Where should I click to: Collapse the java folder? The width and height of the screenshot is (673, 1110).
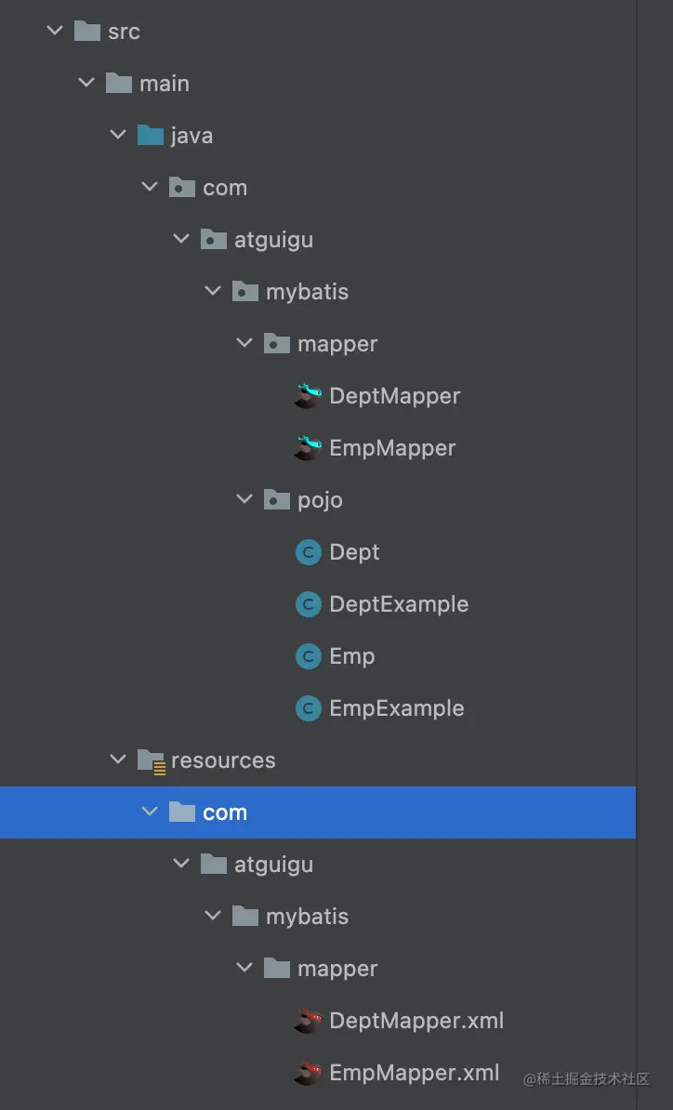tap(117, 135)
